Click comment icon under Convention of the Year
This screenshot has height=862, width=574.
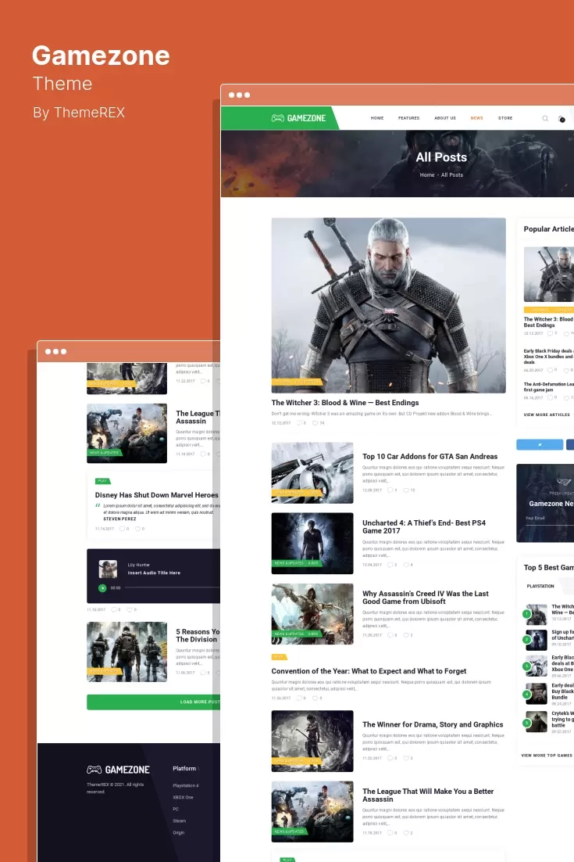pyautogui.click(x=300, y=699)
